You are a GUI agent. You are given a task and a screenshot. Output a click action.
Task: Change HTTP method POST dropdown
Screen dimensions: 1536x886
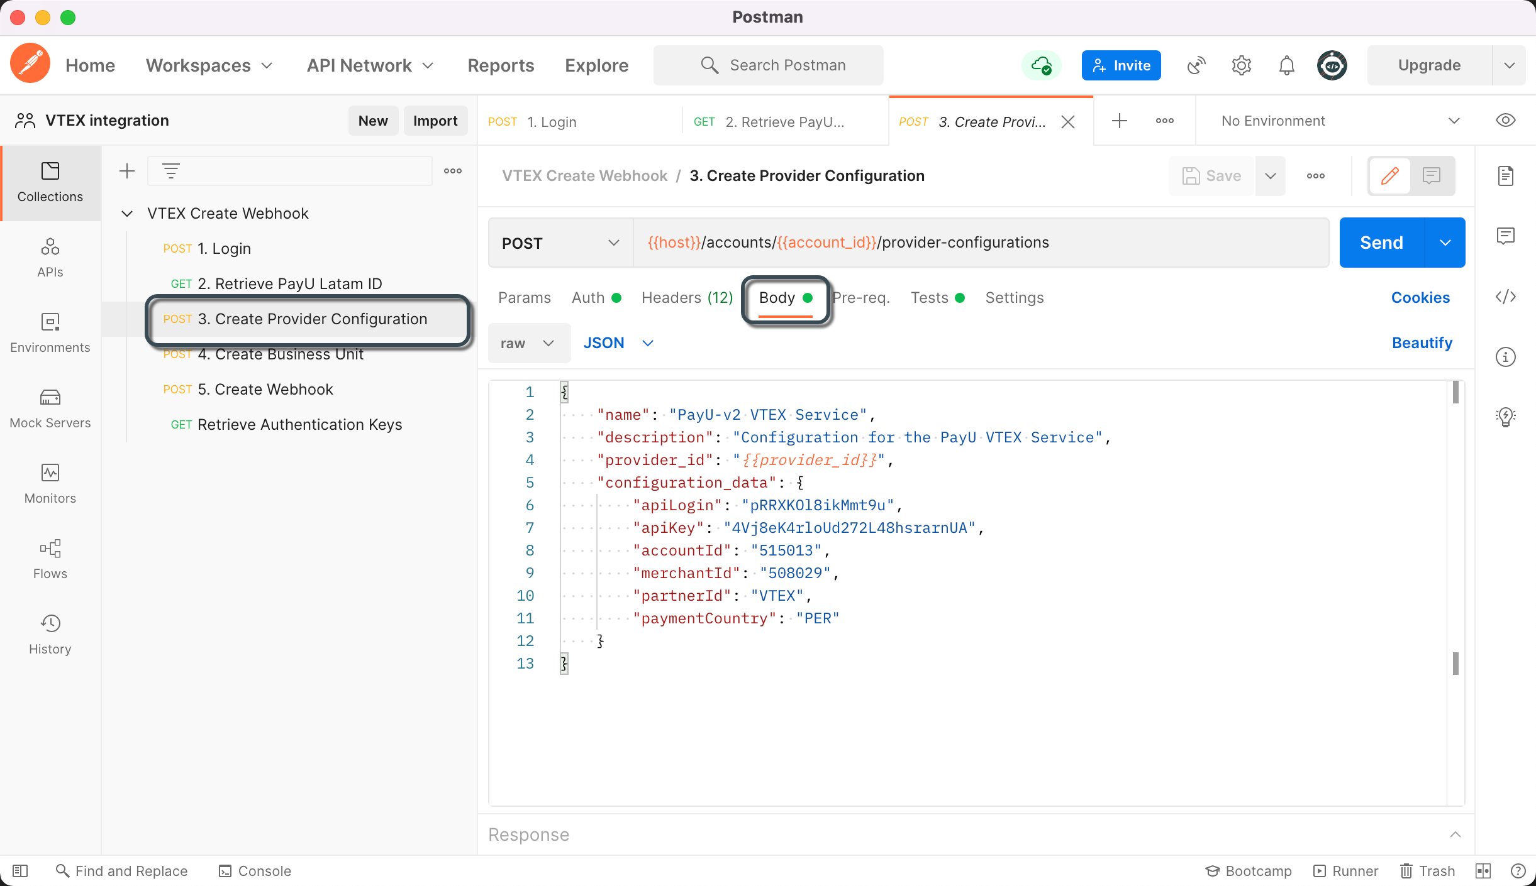[x=561, y=243]
